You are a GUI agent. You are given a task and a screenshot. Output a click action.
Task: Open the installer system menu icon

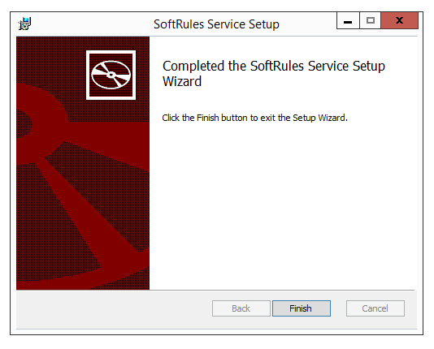24,24
